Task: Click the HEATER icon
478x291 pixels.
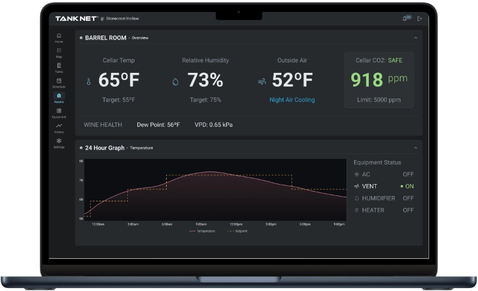Action: 357,210
